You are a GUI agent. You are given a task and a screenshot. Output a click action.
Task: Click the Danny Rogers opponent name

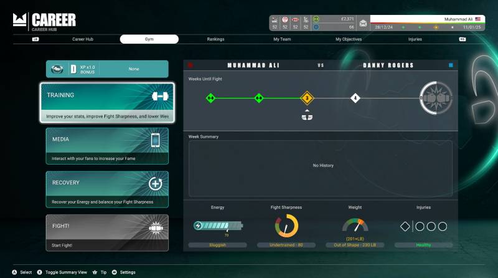[x=388, y=65]
